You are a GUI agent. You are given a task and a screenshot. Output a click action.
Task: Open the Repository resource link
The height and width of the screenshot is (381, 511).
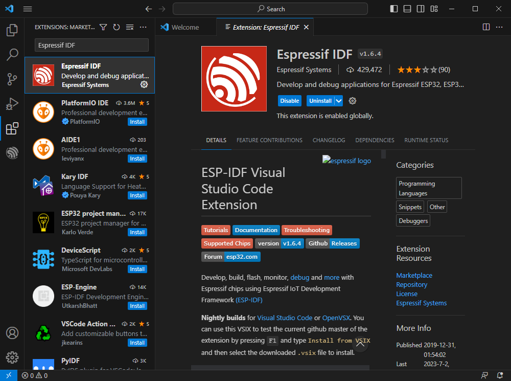[411, 284]
